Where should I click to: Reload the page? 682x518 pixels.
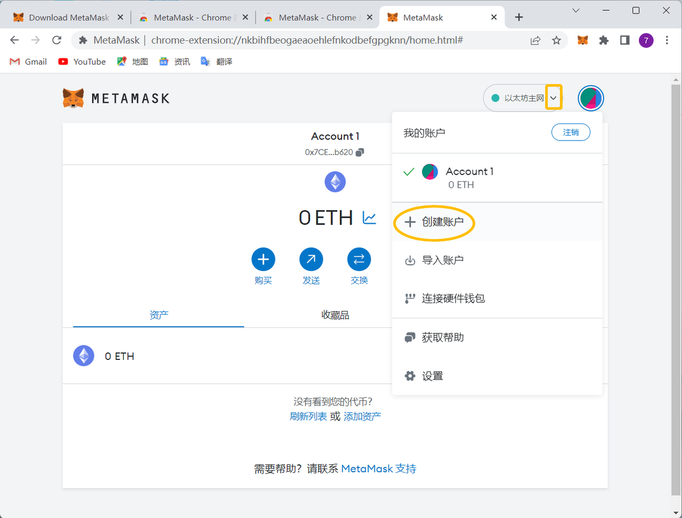click(x=56, y=40)
